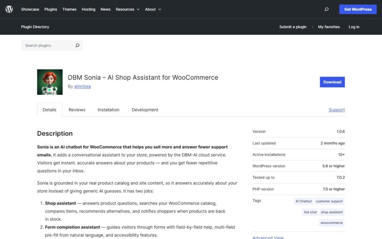This screenshot has height=239, width=382.
Task: Click the WordPress logo icon
Action: pyautogui.click(x=9, y=9)
